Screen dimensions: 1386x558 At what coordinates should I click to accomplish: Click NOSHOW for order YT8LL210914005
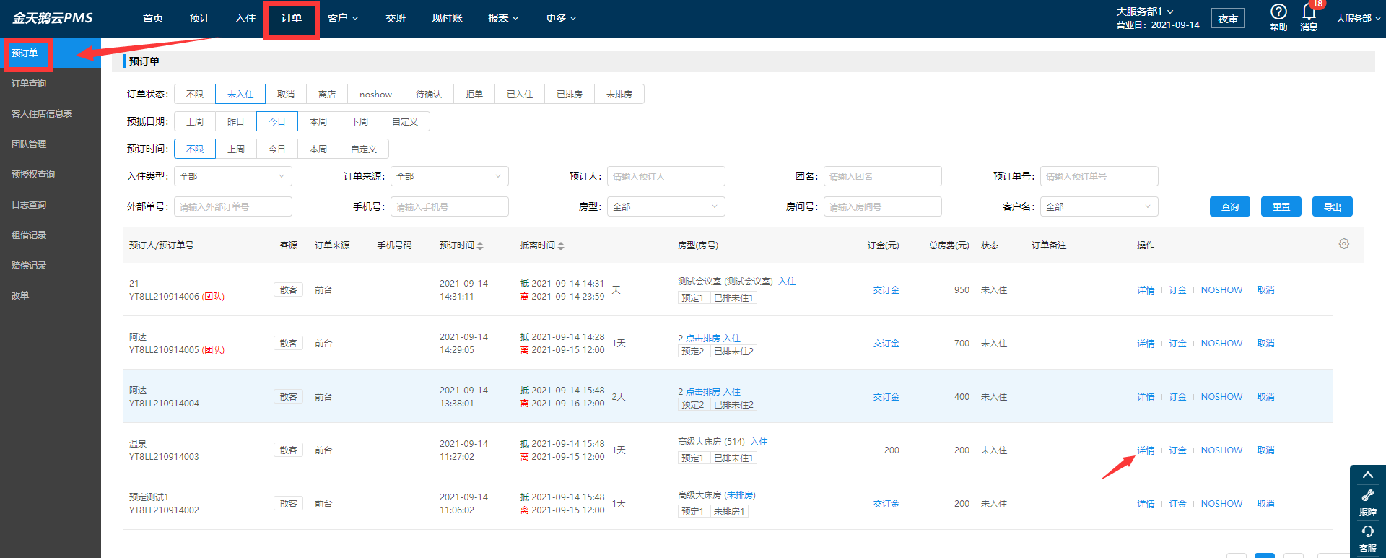[x=1221, y=344]
